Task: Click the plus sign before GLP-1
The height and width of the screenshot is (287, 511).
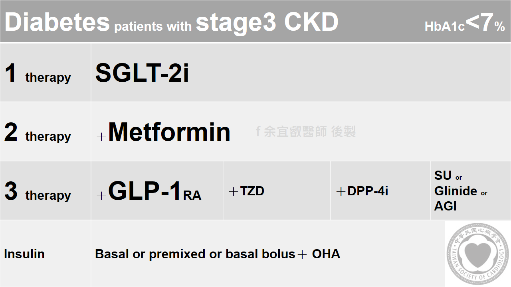Action: click(x=101, y=196)
